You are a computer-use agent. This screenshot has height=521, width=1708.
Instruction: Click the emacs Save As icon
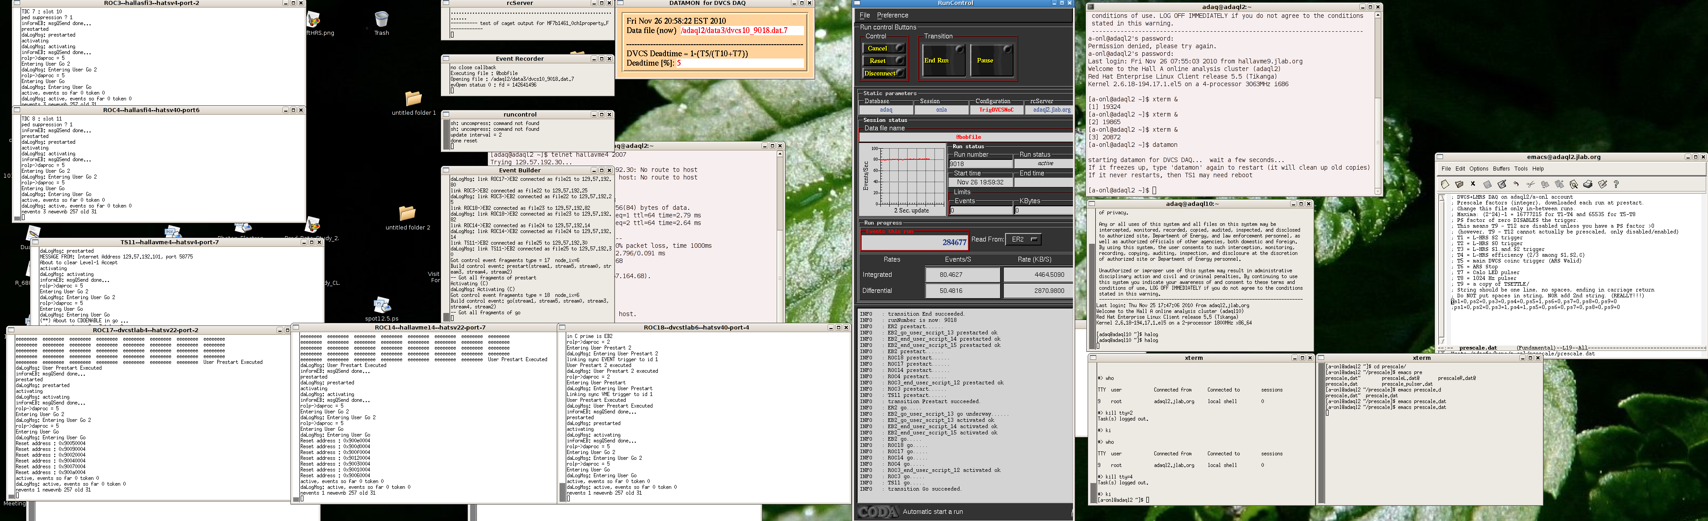(x=1502, y=184)
